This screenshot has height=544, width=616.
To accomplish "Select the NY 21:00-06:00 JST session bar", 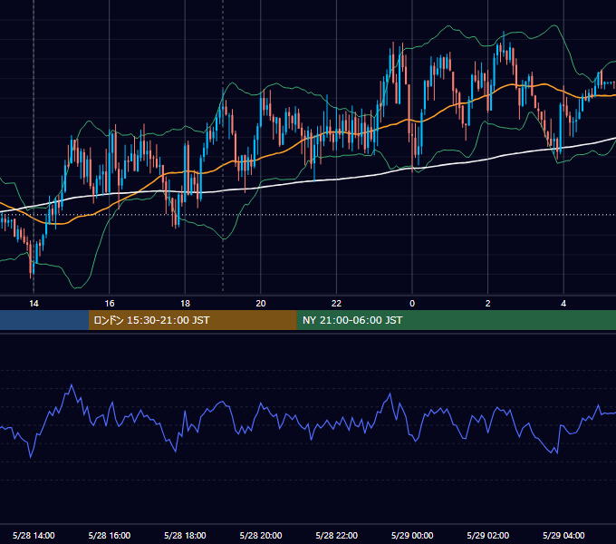I will (x=456, y=320).
